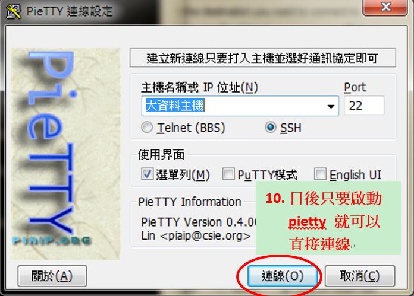Expand the host name dropdown arrow

click(331, 107)
